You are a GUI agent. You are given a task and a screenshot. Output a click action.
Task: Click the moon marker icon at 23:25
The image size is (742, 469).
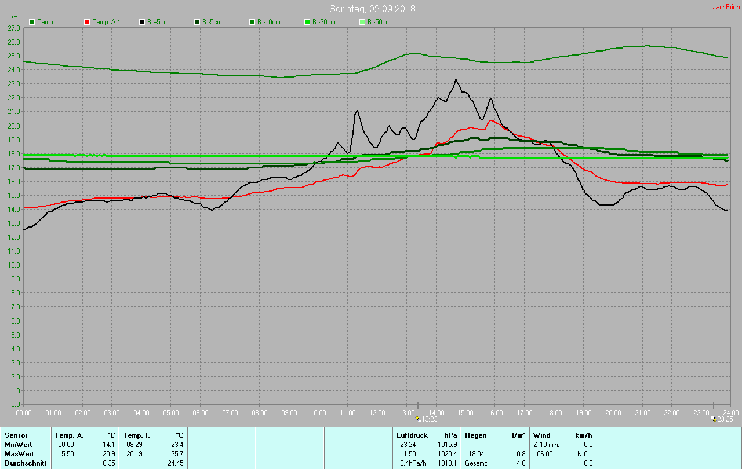click(713, 419)
